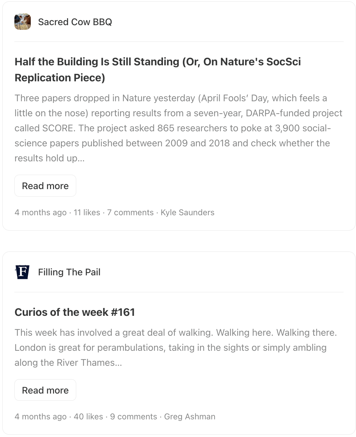Open the 7 comments link
Image resolution: width=356 pixels, height=437 pixels.
coord(130,213)
